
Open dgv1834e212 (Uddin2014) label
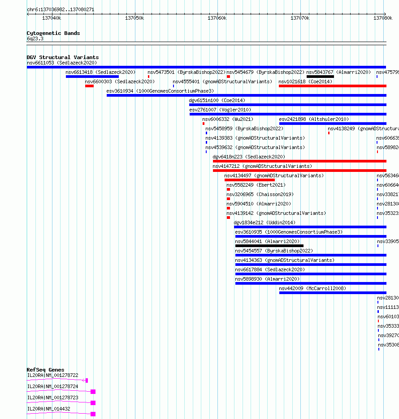[265, 222]
